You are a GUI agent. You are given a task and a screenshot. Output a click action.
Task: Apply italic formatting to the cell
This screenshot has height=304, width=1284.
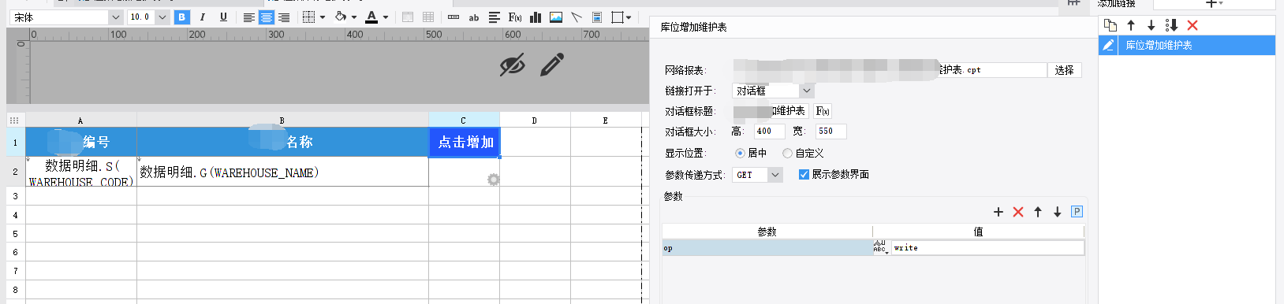click(x=203, y=17)
